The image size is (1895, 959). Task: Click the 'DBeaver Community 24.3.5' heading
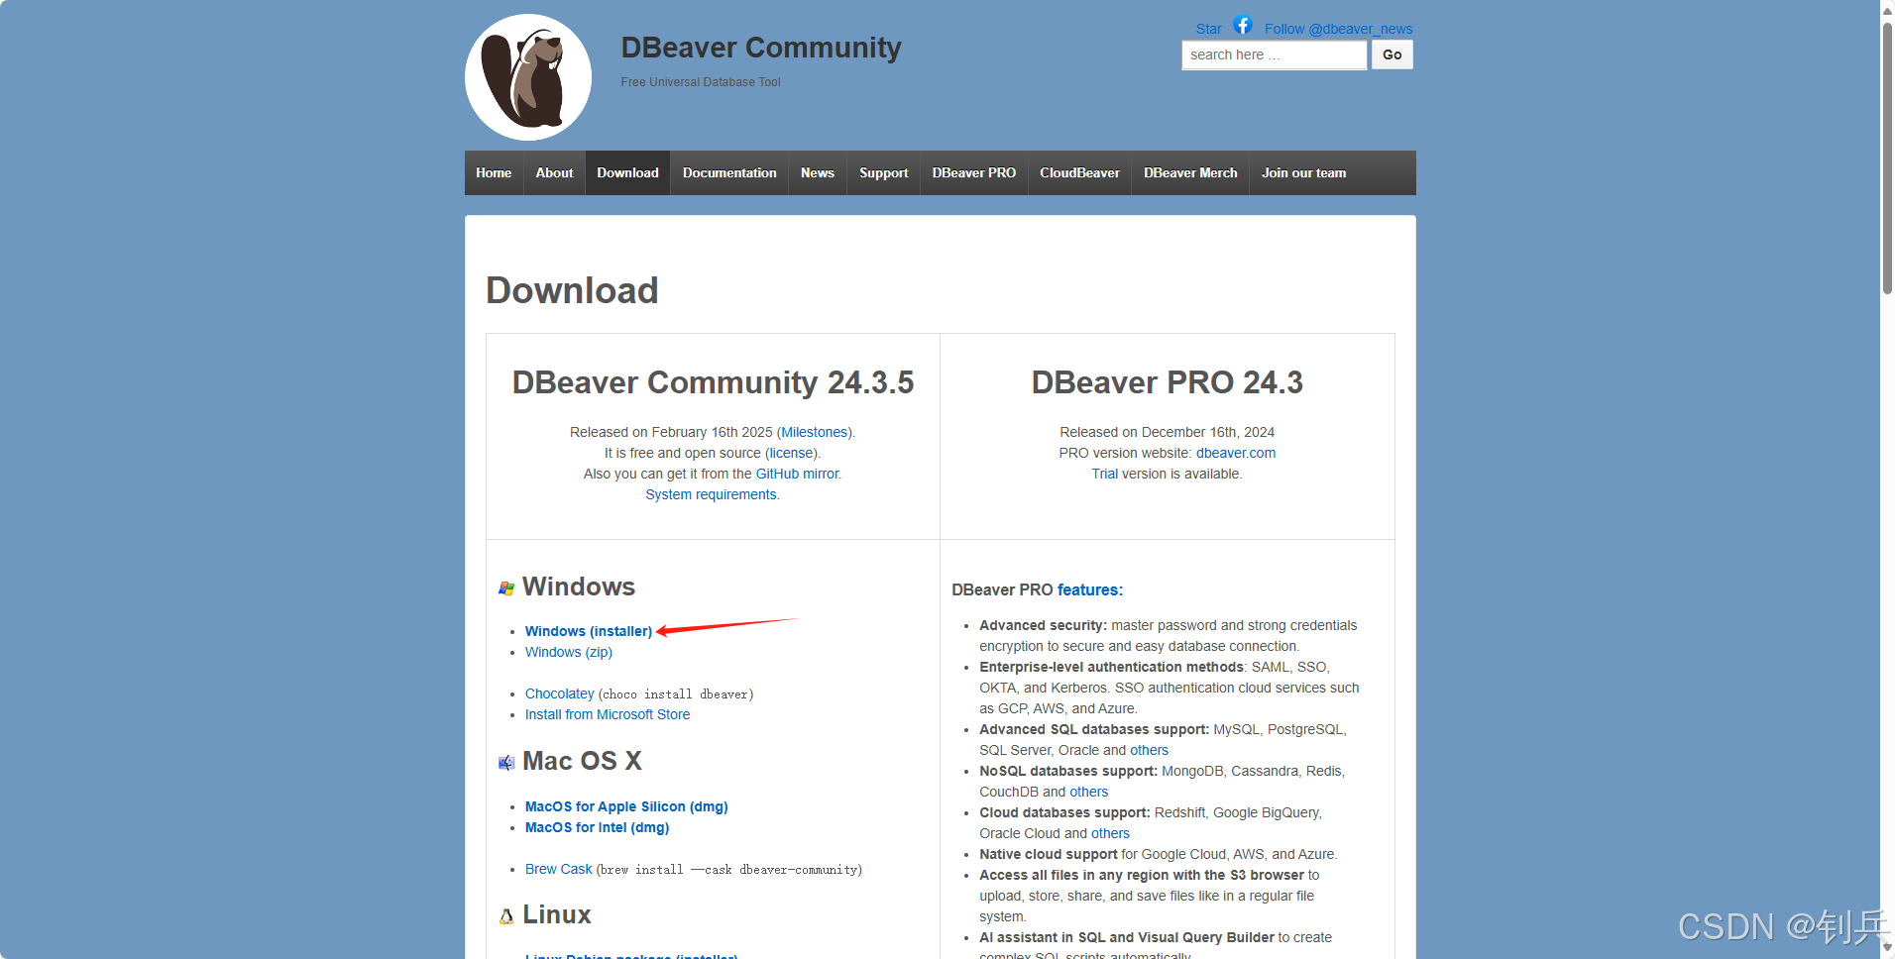coord(713,382)
